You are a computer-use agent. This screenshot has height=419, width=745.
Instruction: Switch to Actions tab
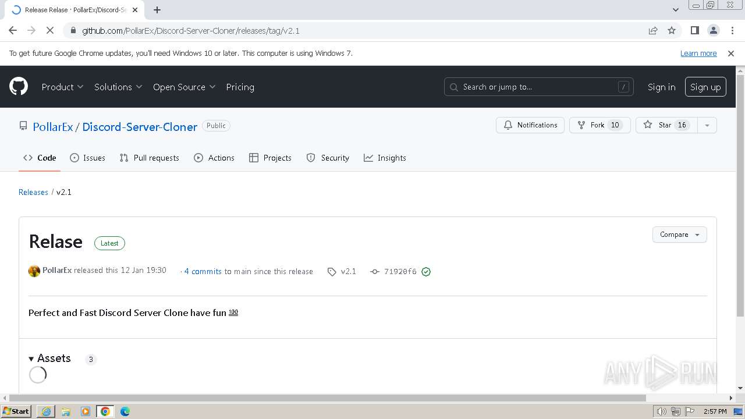[x=214, y=158]
